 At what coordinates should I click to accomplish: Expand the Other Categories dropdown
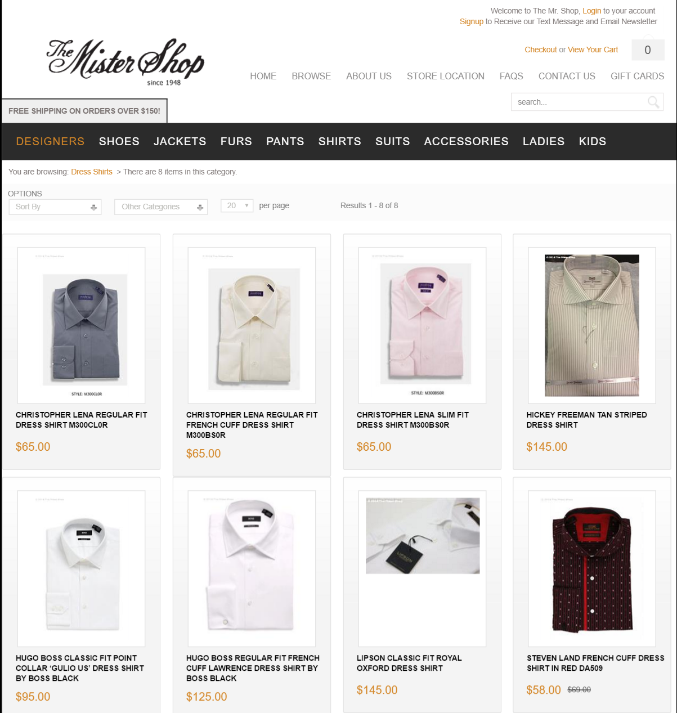[161, 207]
